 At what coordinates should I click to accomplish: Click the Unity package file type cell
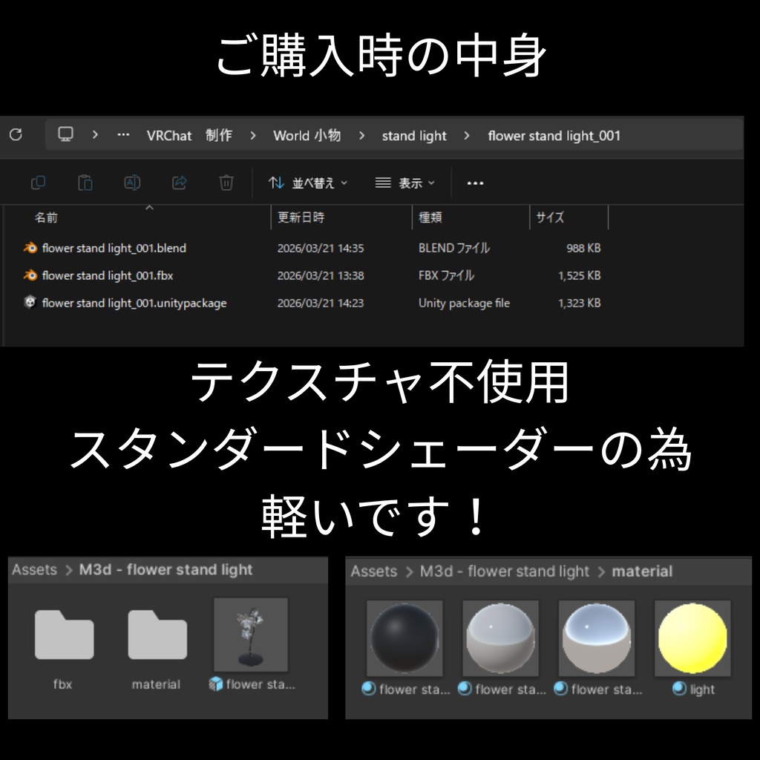click(x=464, y=303)
